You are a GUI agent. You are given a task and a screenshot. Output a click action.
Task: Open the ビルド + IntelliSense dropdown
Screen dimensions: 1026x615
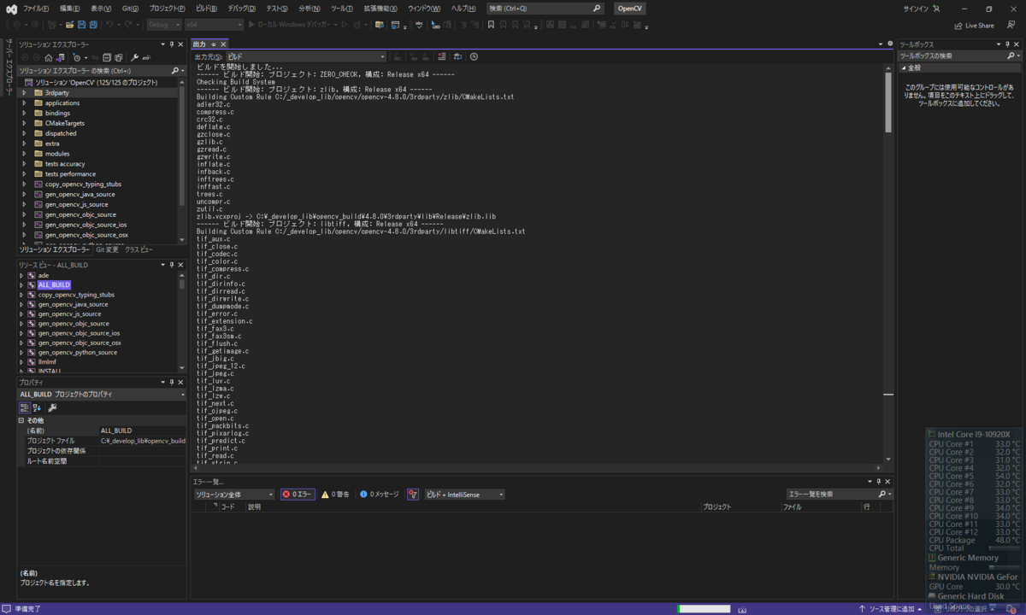click(x=465, y=494)
